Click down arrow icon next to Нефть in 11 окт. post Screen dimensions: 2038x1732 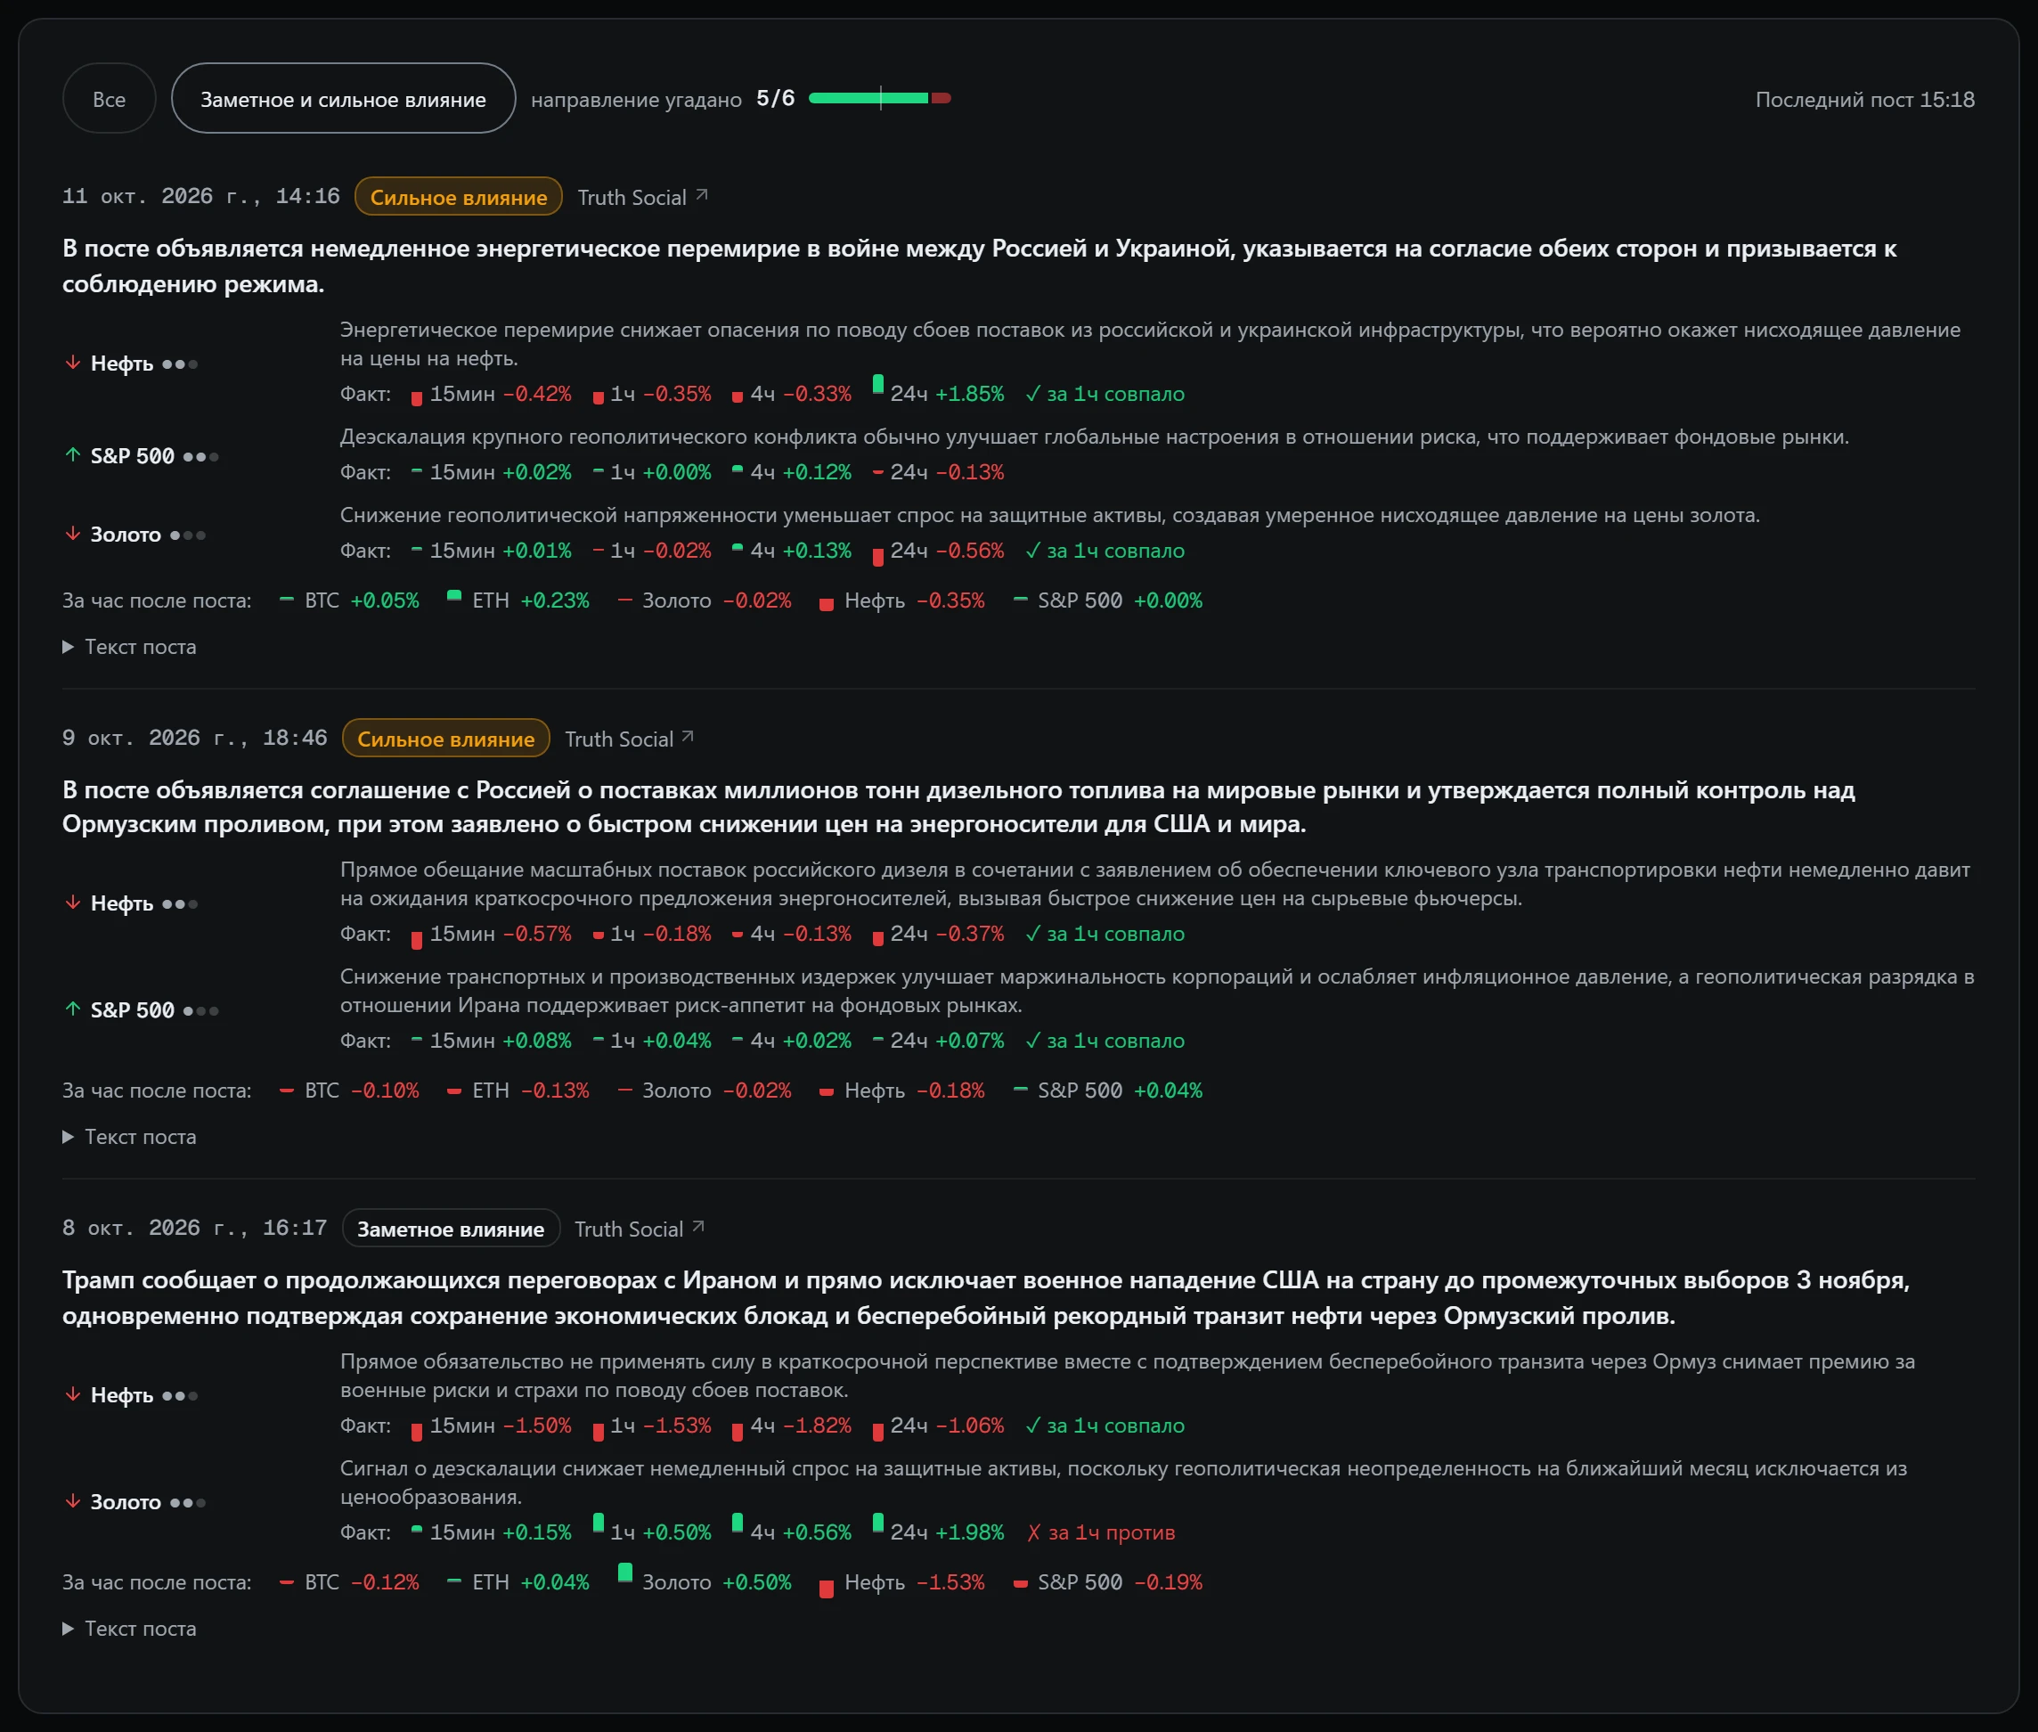(73, 364)
